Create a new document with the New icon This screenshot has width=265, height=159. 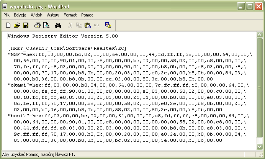click(x=8, y=25)
